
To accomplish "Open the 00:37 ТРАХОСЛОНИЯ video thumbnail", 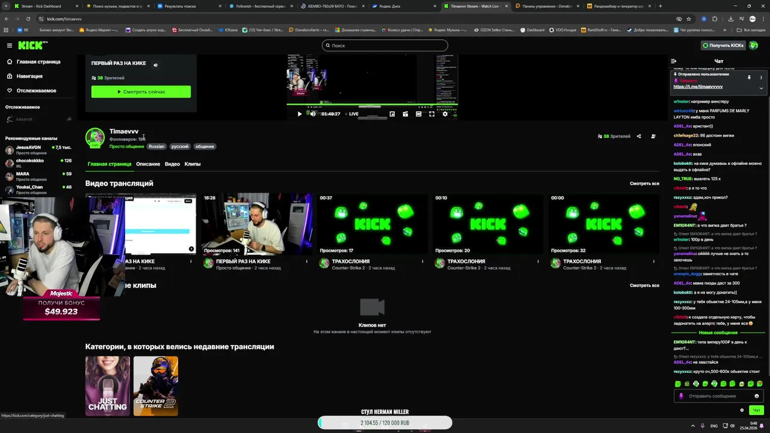I will pos(372,224).
